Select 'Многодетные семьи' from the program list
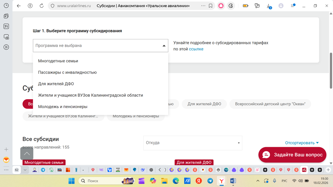The height and width of the screenshot is (187, 333). coord(58,61)
